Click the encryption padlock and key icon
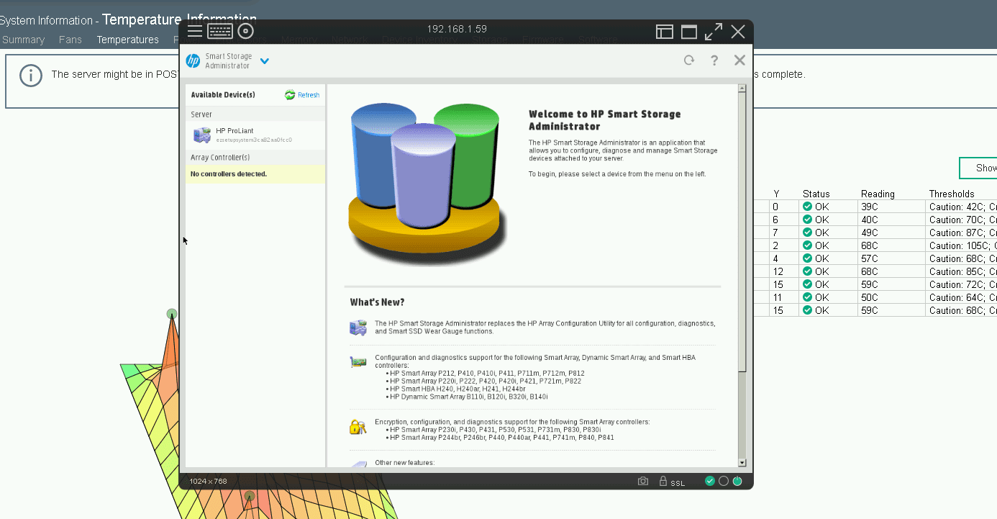 (358, 426)
